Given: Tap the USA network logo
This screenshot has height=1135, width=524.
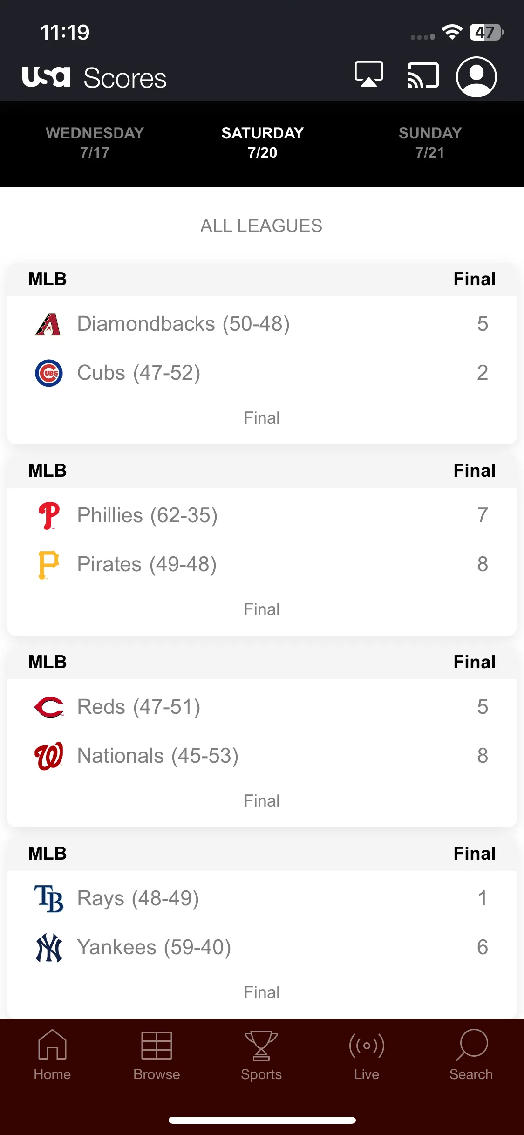Looking at the screenshot, I should [46, 77].
